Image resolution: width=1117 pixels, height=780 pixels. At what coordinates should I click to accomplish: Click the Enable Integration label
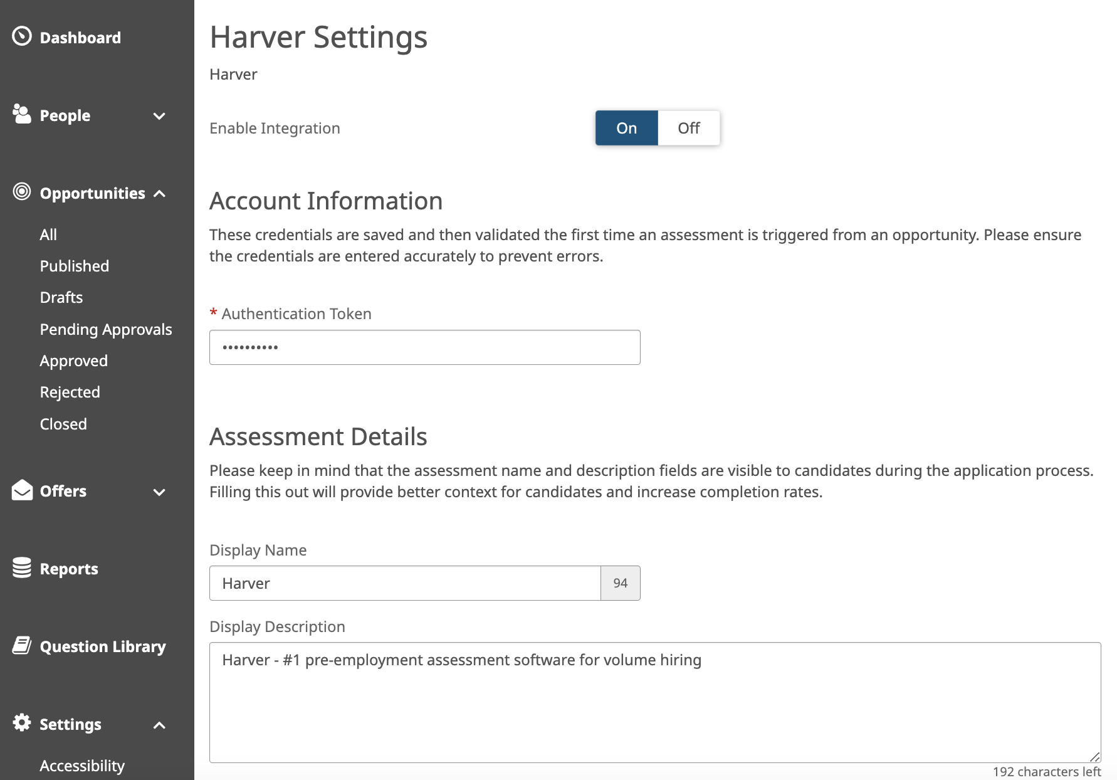click(x=275, y=128)
